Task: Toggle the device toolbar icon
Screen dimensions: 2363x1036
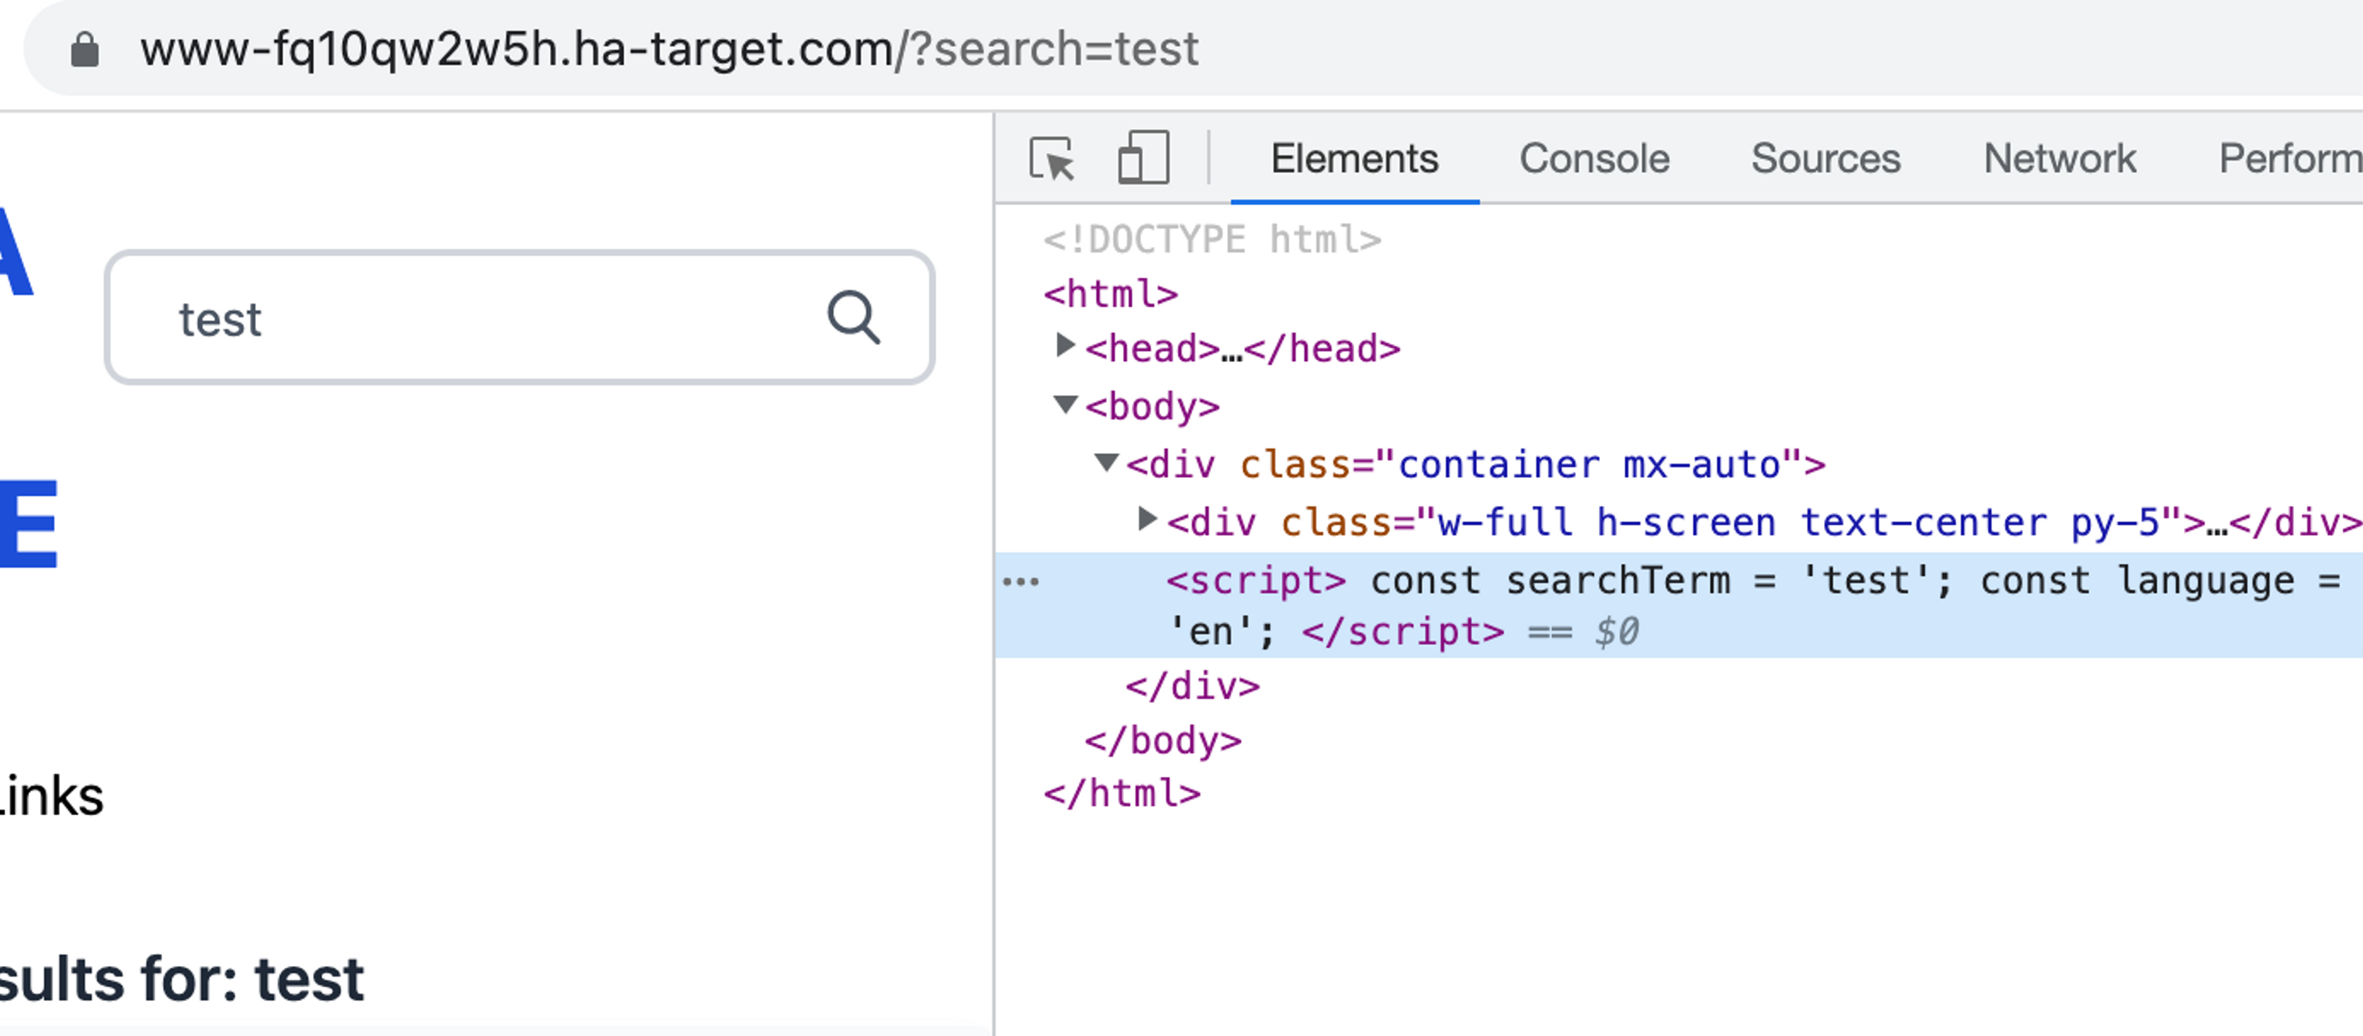Action: [1143, 159]
